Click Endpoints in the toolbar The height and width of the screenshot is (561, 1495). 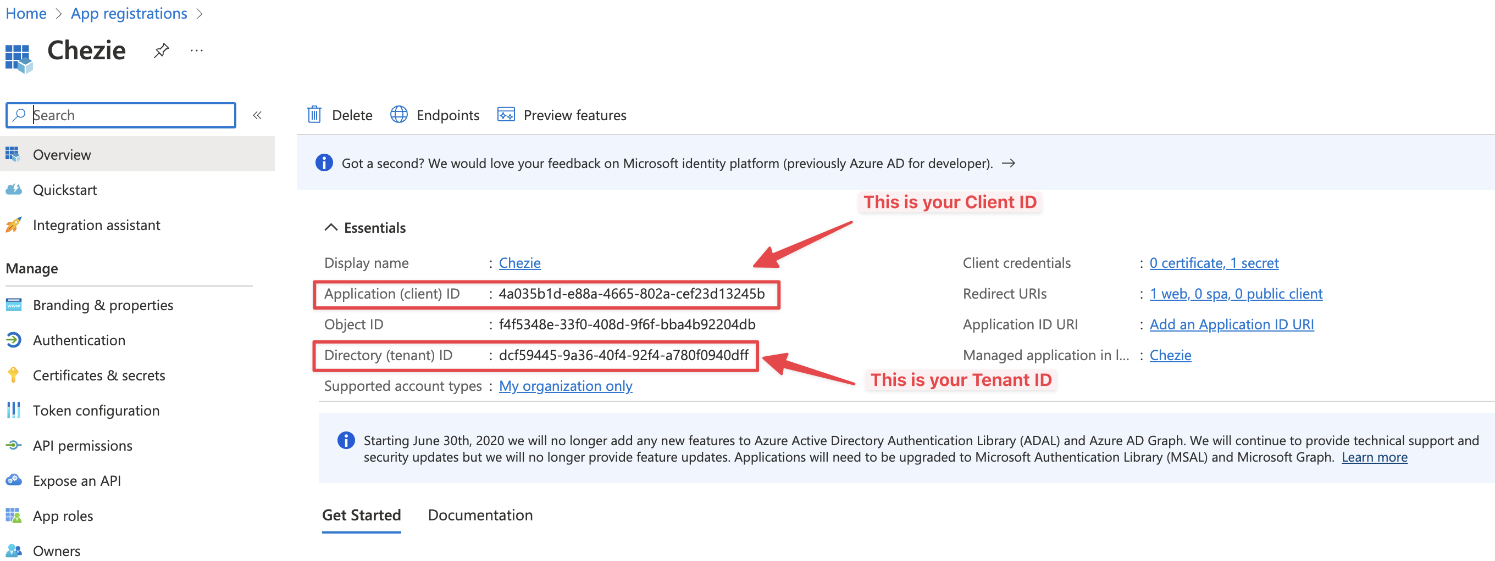[435, 115]
